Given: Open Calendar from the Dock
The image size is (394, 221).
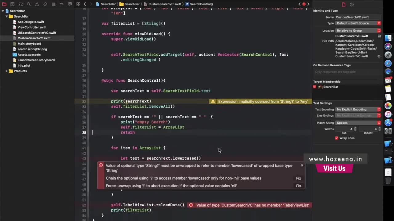Looking at the screenshot, I should 388,80.
